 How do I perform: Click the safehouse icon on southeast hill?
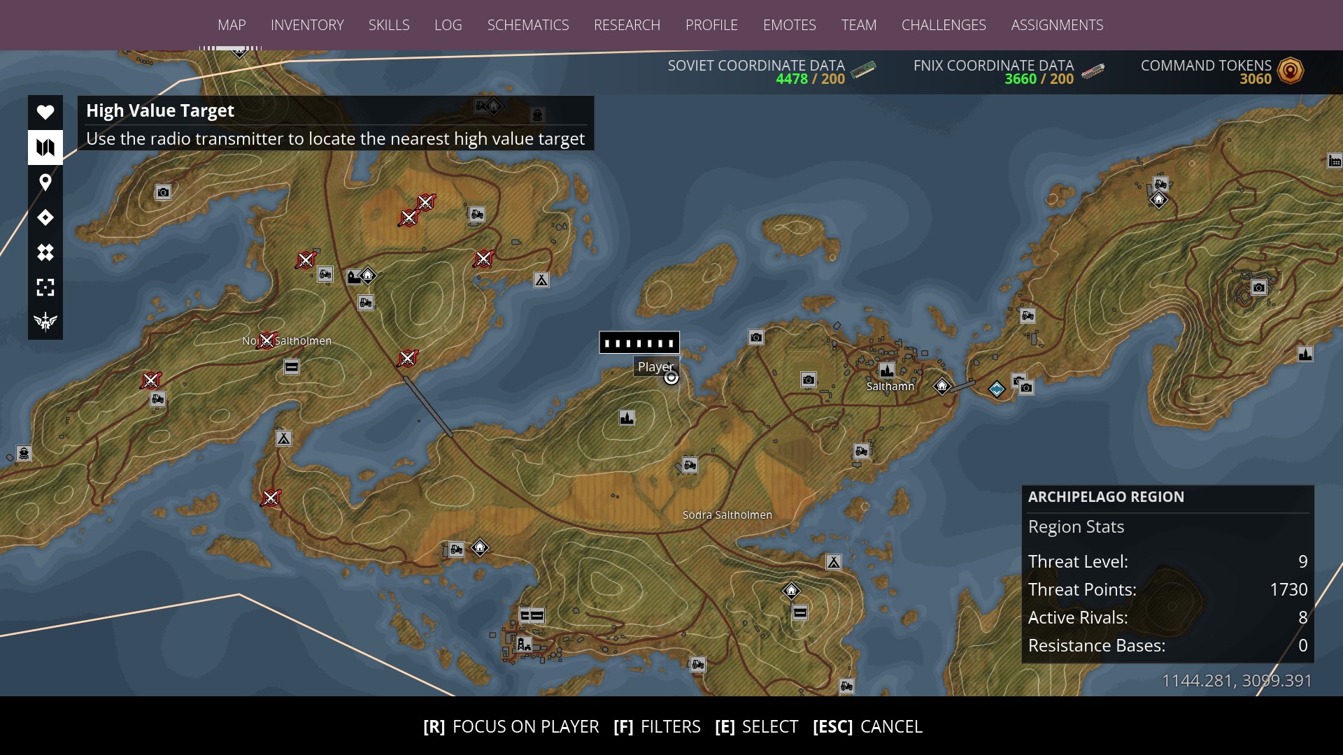click(x=791, y=591)
